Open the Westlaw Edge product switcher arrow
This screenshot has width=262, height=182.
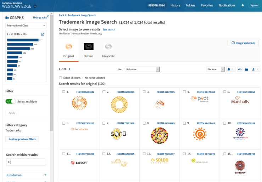pyautogui.click(x=35, y=6)
